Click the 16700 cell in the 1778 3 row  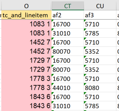click(x=68, y=78)
